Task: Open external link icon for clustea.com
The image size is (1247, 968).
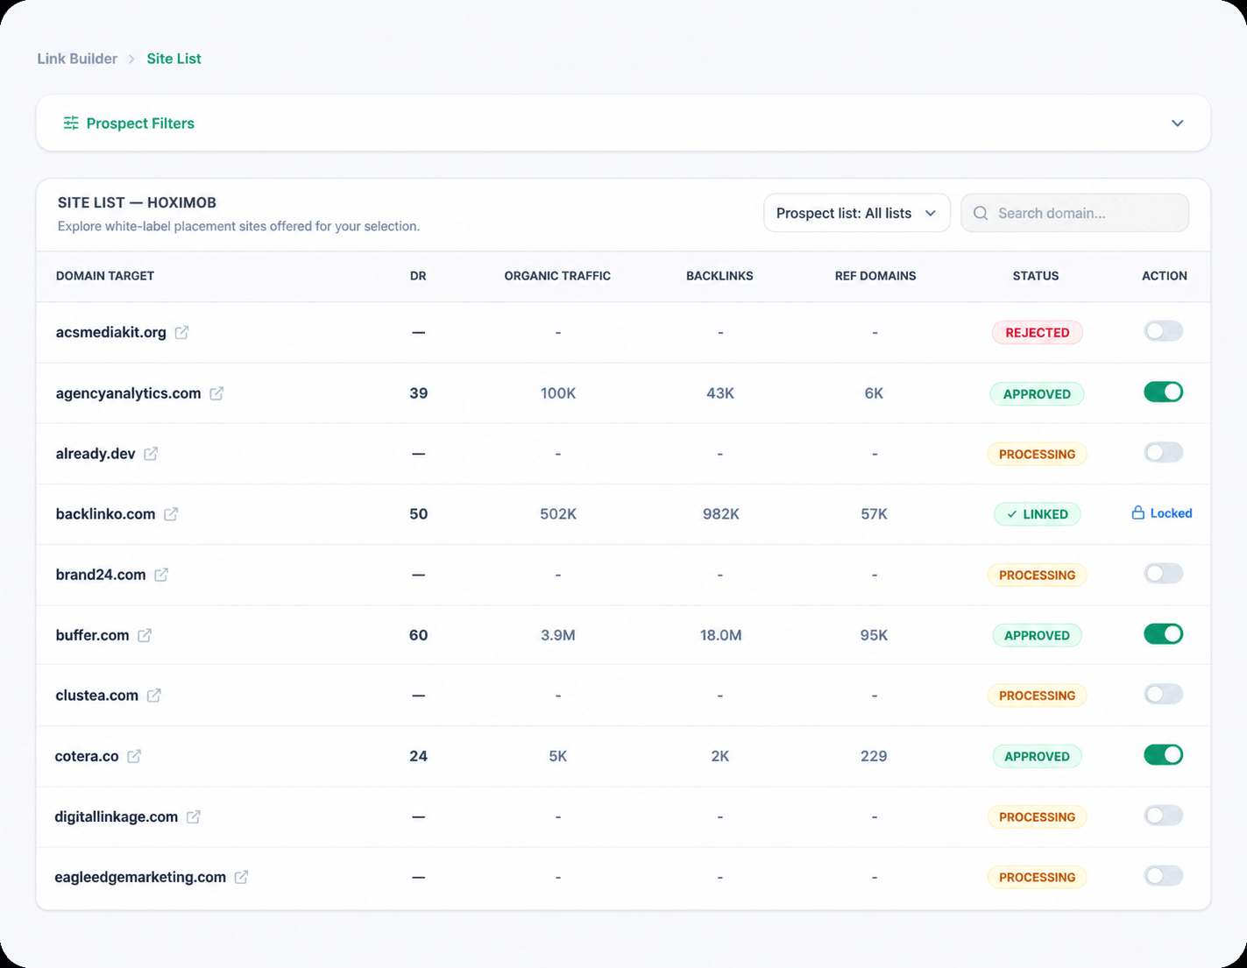Action: [154, 696]
